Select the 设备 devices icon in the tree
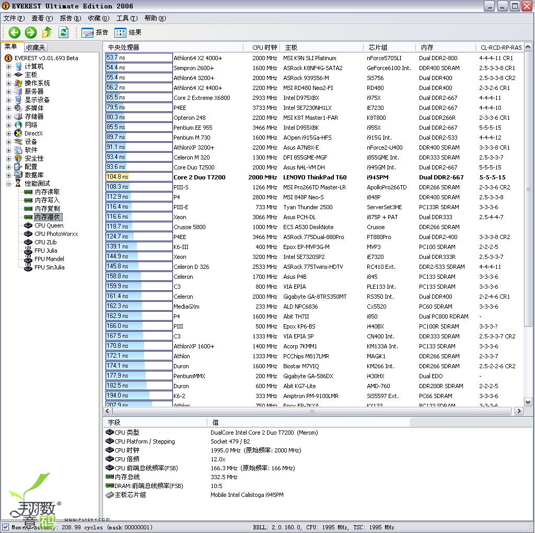Viewport: 535px width, 533px height. [x=18, y=141]
